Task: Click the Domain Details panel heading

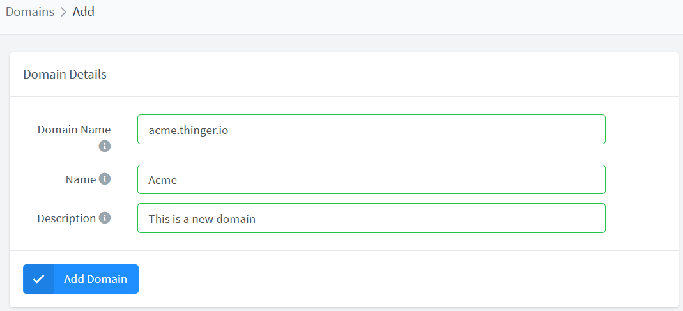Action: click(x=65, y=74)
